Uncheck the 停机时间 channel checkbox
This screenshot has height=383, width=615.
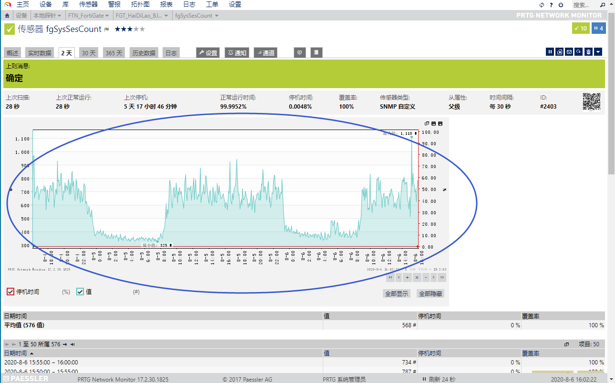pos(10,292)
